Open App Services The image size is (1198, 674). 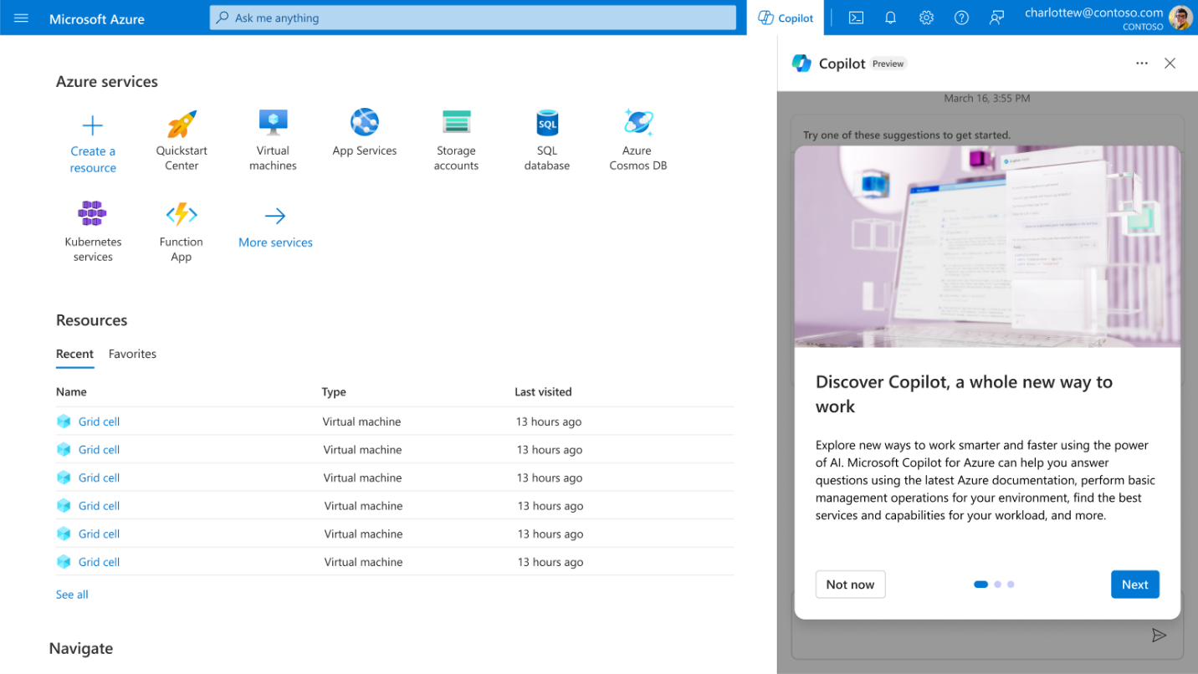point(364,134)
